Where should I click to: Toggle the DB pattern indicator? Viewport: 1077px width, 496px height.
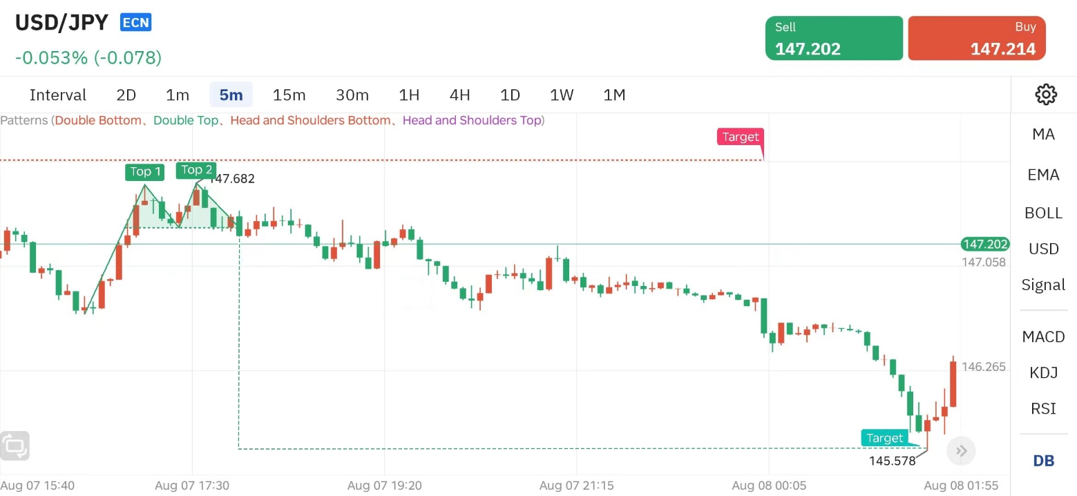pyautogui.click(x=1043, y=461)
